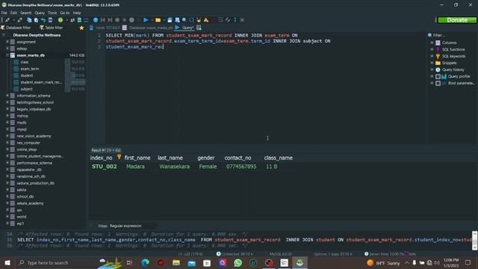This screenshot has width=478, height=269.
Task: Open the user manager icon
Action: pyautogui.click(x=72, y=20)
